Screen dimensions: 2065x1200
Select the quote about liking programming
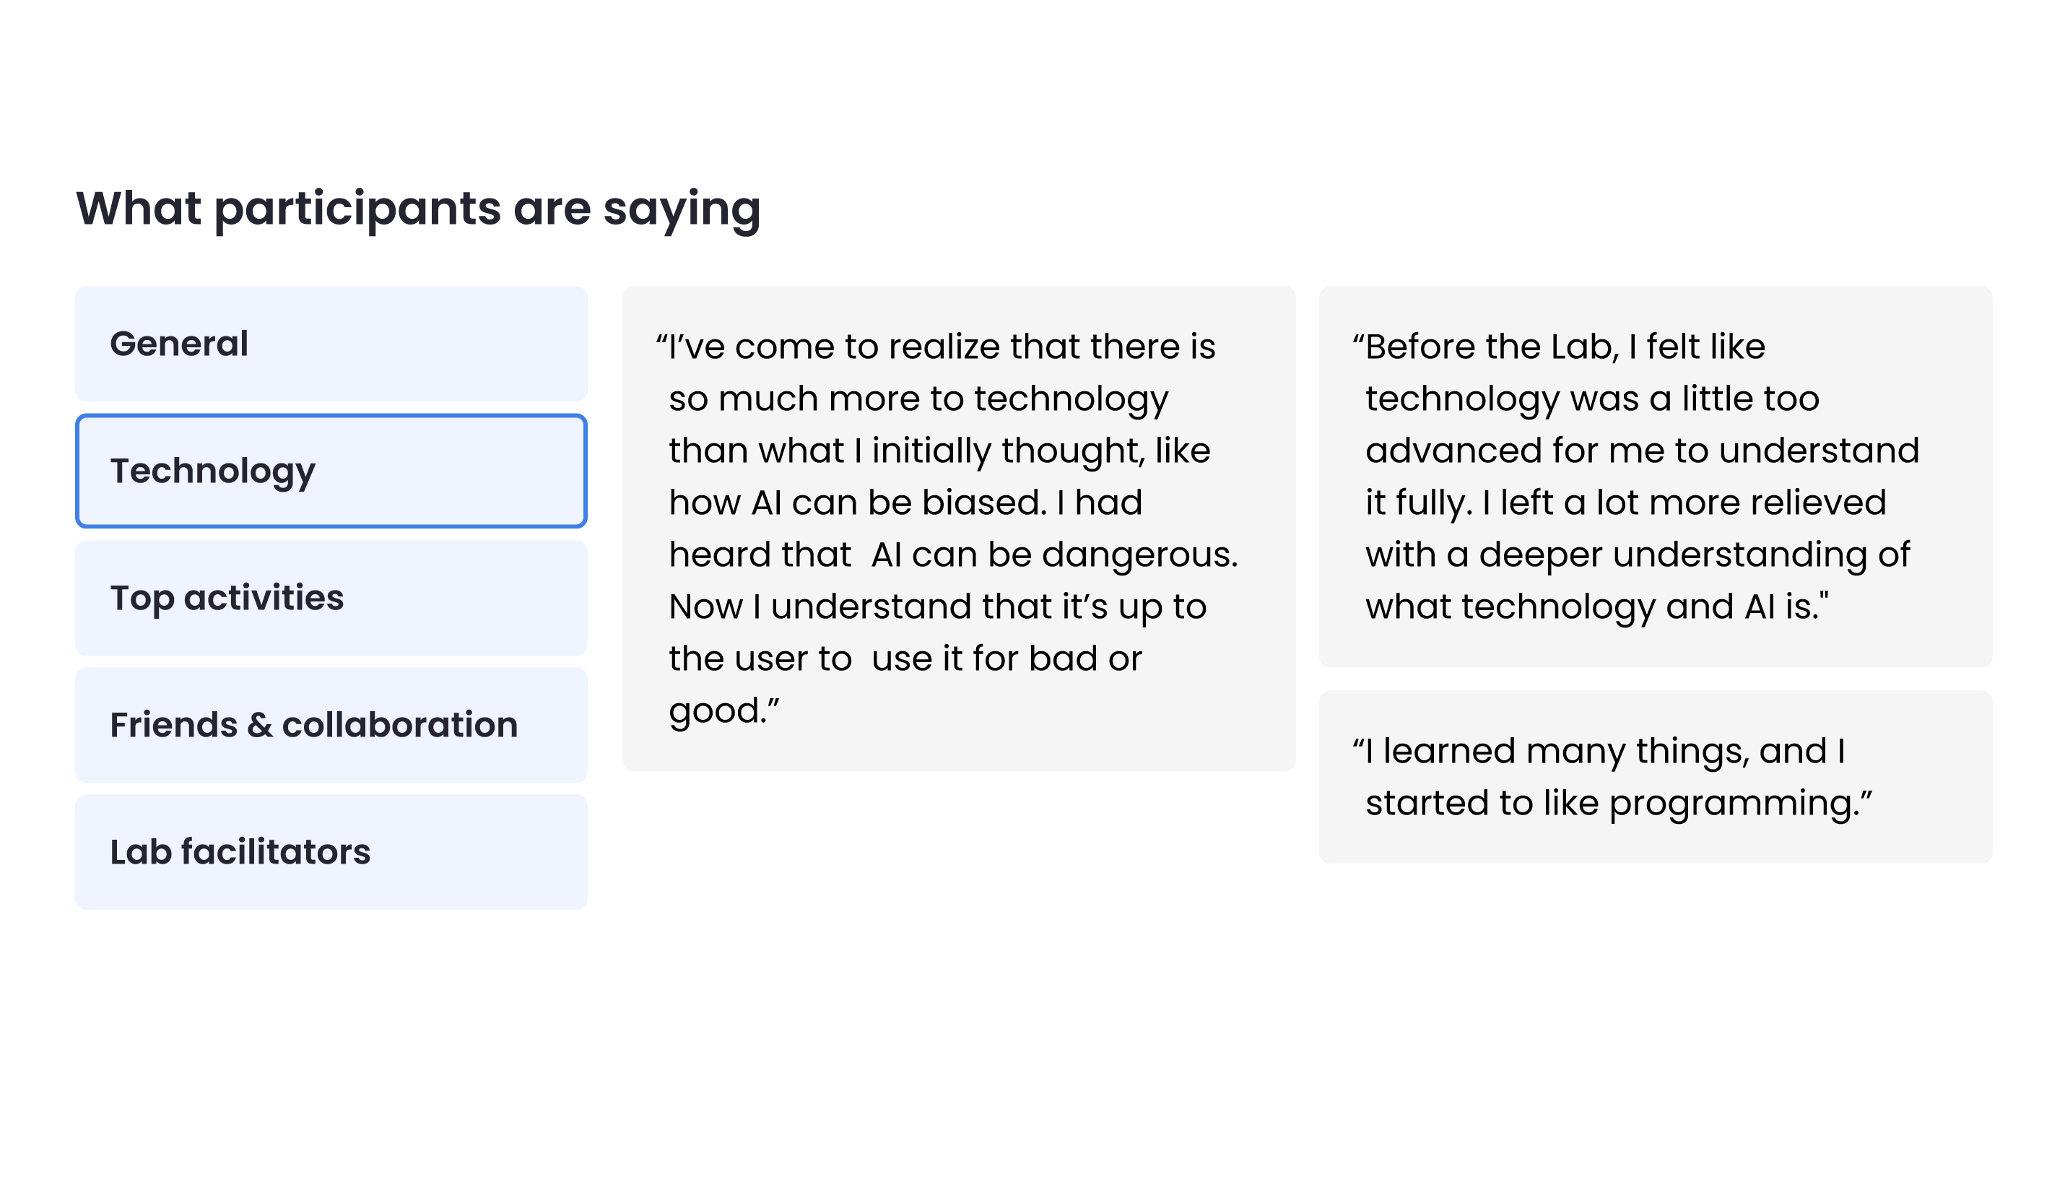(x=1656, y=776)
